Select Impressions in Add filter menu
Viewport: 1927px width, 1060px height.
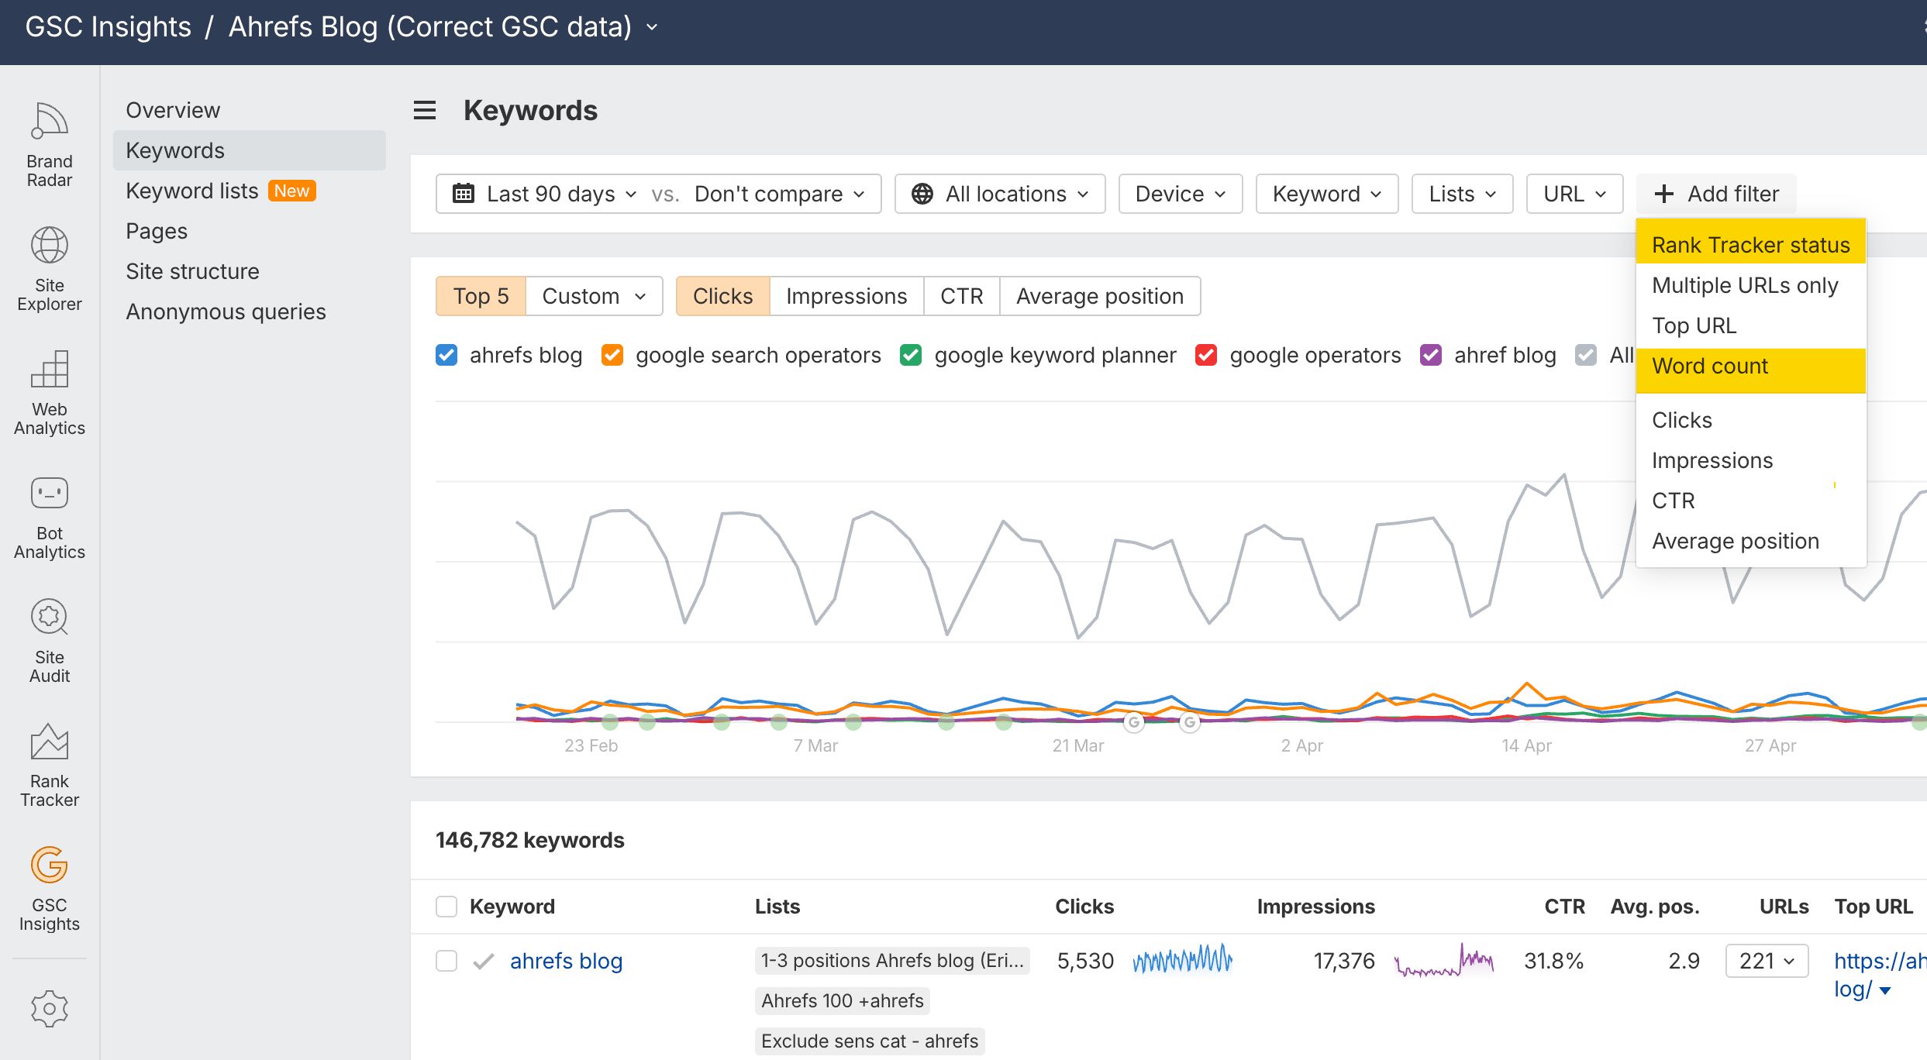1751,460
